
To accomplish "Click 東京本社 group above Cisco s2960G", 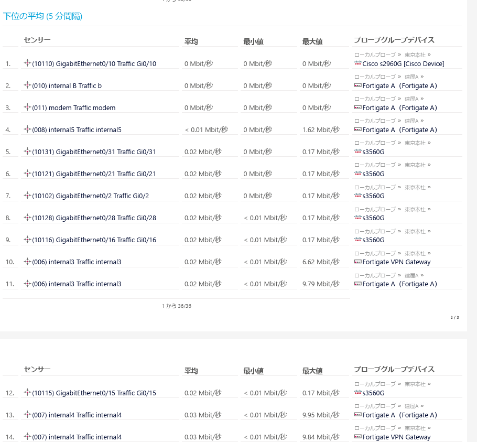I will pyautogui.click(x=415, y=55).
